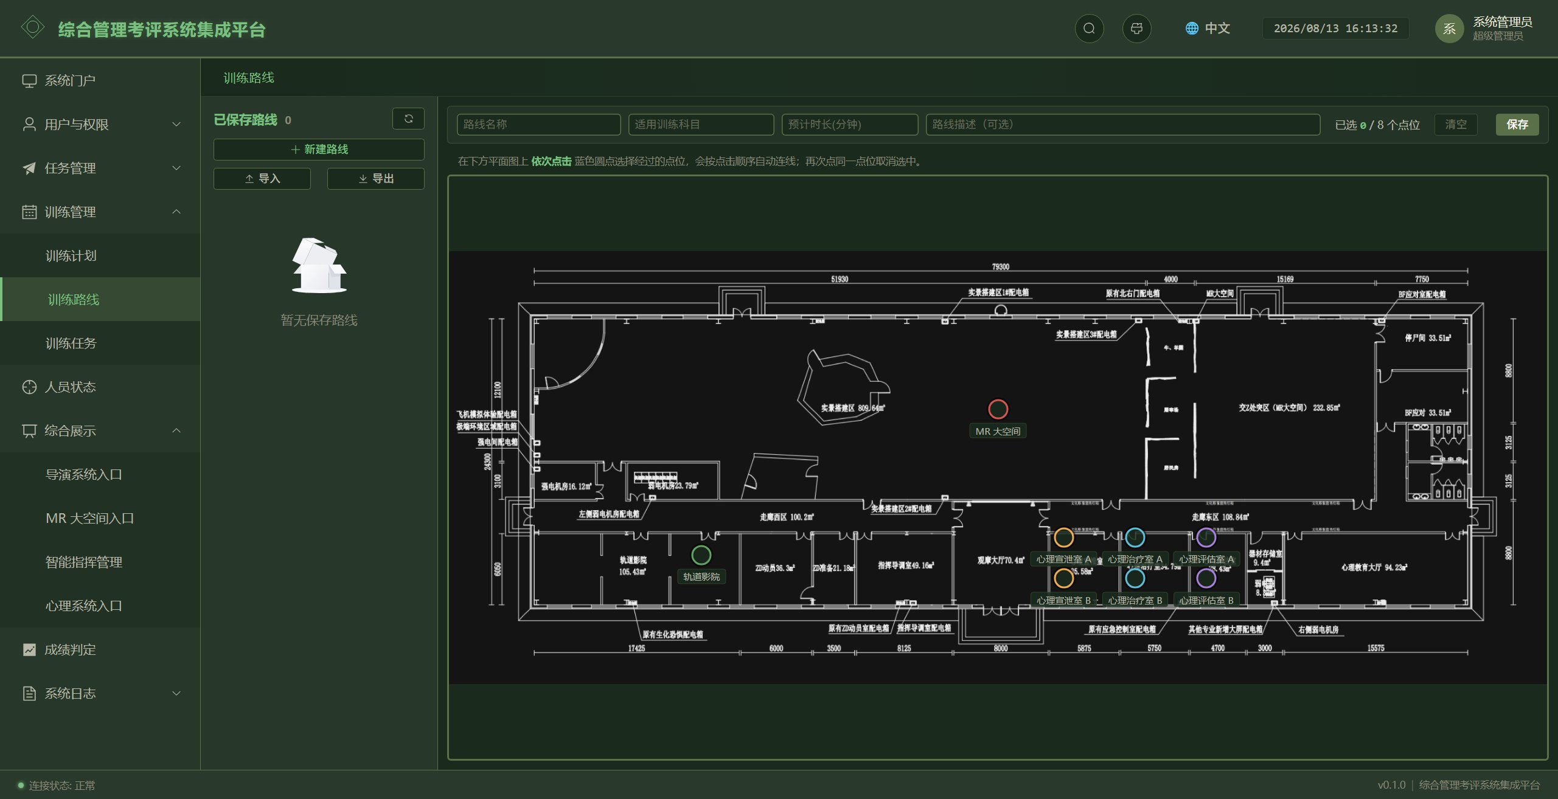1558x799 pixels.
Task: Expand the 用户与权限 menu
Action: coord(100,124)
